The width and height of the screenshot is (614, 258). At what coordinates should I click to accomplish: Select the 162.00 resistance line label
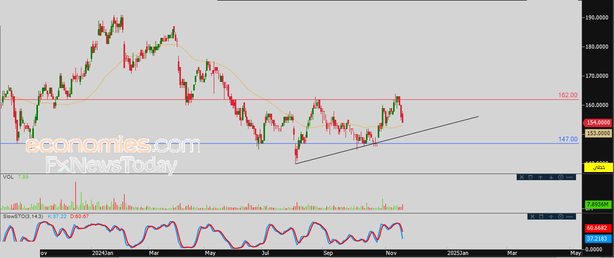point(568,95)
